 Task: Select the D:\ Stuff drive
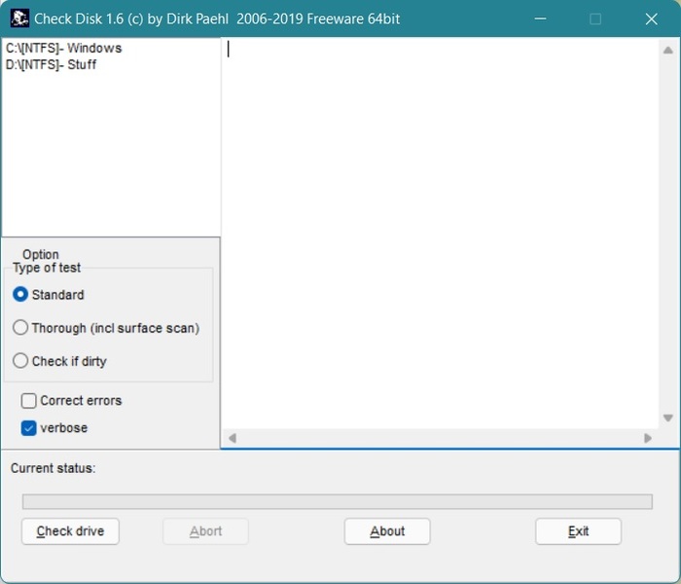pos(51,65)
